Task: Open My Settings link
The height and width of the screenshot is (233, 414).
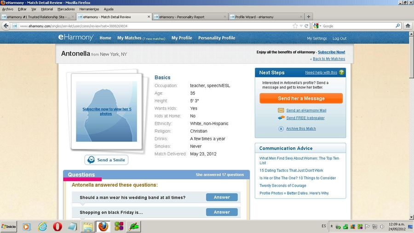Action: (x=317, y=38)
